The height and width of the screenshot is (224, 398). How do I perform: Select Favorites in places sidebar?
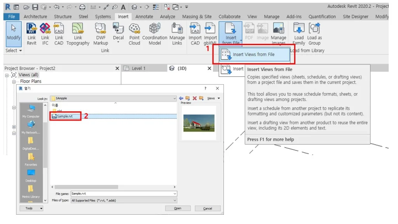pyautogui.click(x=31, y=159)
